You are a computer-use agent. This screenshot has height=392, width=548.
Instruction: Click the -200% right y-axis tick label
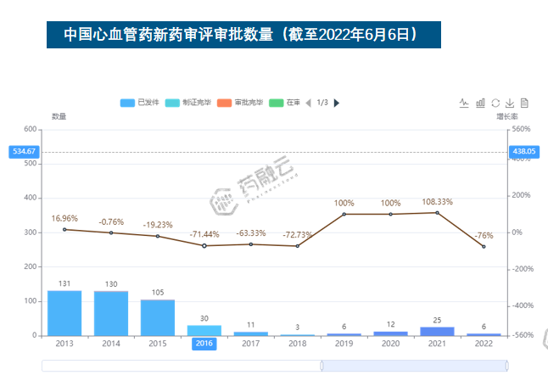[523, 269]
